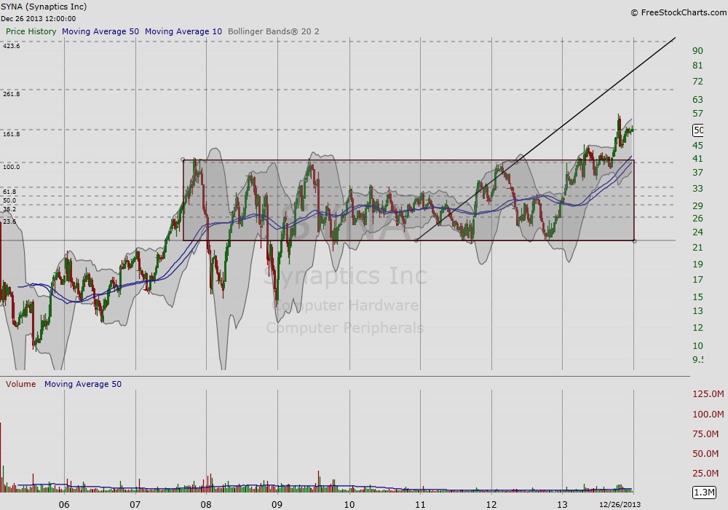Click the rectangle's bottom-right corner handle
The height and width of the screenshot is (510, 728).
coord(635,240)
